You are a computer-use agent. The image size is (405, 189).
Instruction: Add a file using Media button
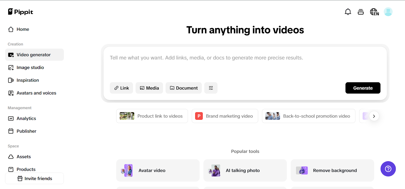[x=149, y=88]
